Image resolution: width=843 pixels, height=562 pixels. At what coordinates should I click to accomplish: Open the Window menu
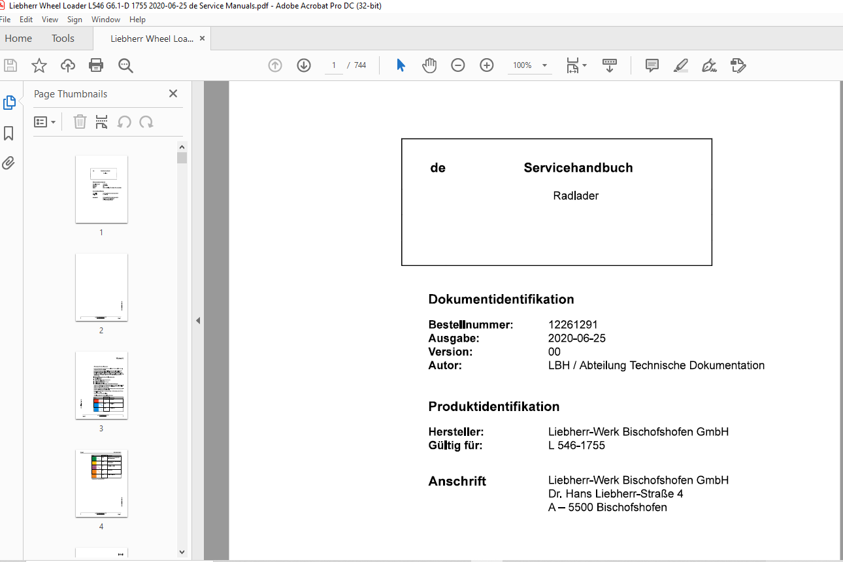click(106, 20)
